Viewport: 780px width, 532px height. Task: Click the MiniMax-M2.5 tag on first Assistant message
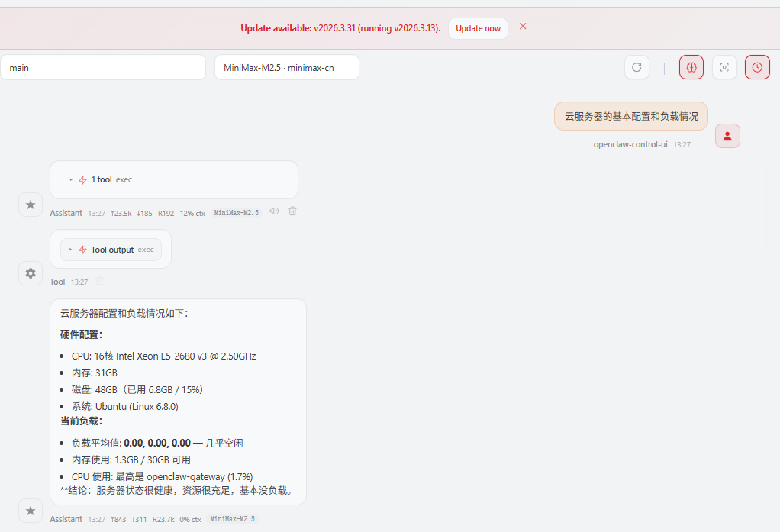(x=235, y=213)
